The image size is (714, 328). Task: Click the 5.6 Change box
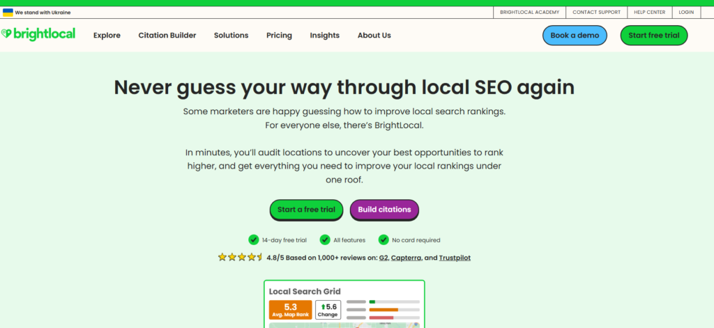[x=328, y=310]
